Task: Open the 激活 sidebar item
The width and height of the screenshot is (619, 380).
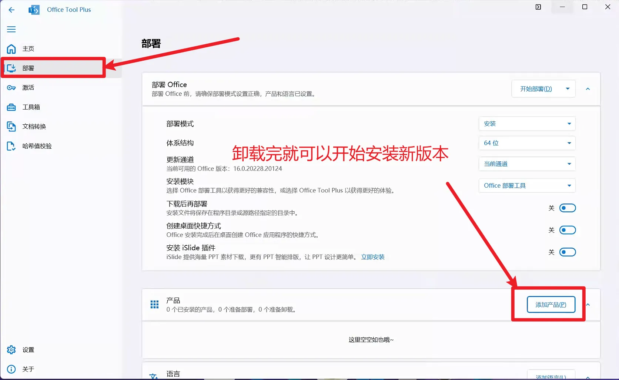Action: [x=61, y=88]
